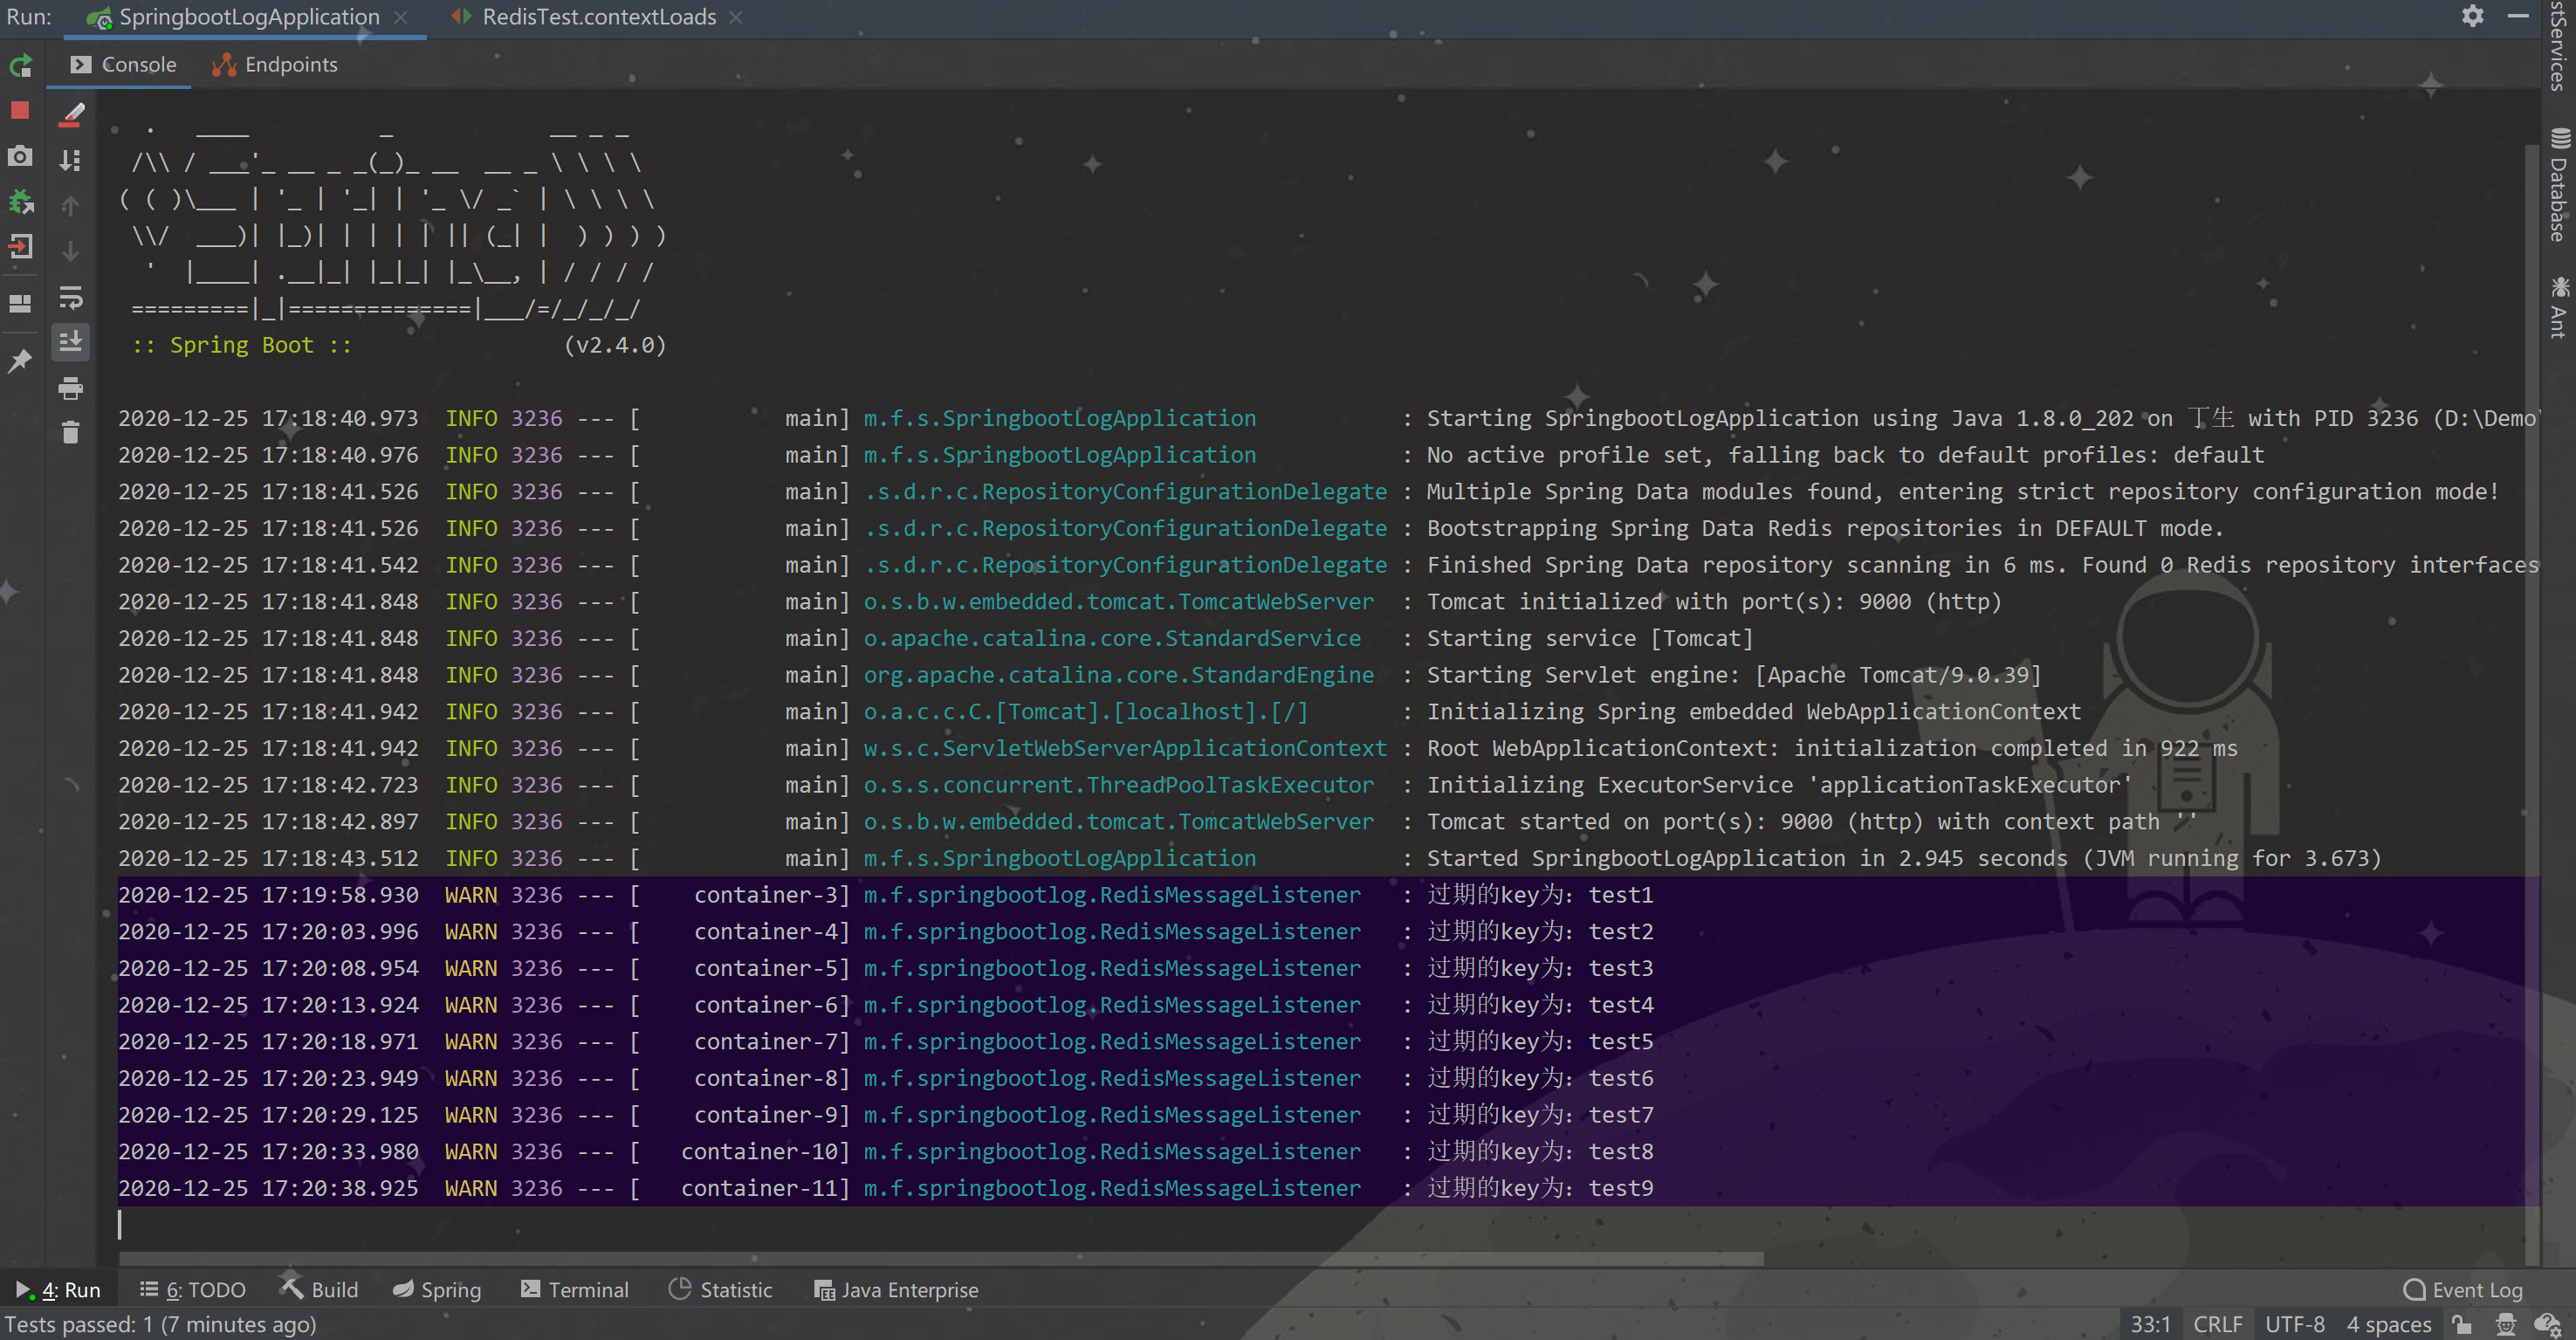
Task: Clear console with the trash icon
Action: tap(71, 432)
